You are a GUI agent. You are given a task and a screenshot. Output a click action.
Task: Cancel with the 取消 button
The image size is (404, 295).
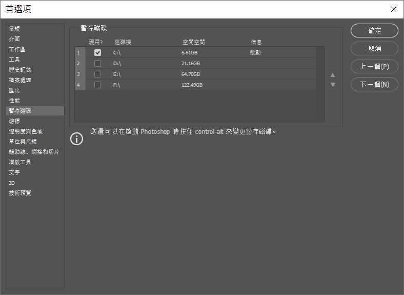click(x=374, y=48)
